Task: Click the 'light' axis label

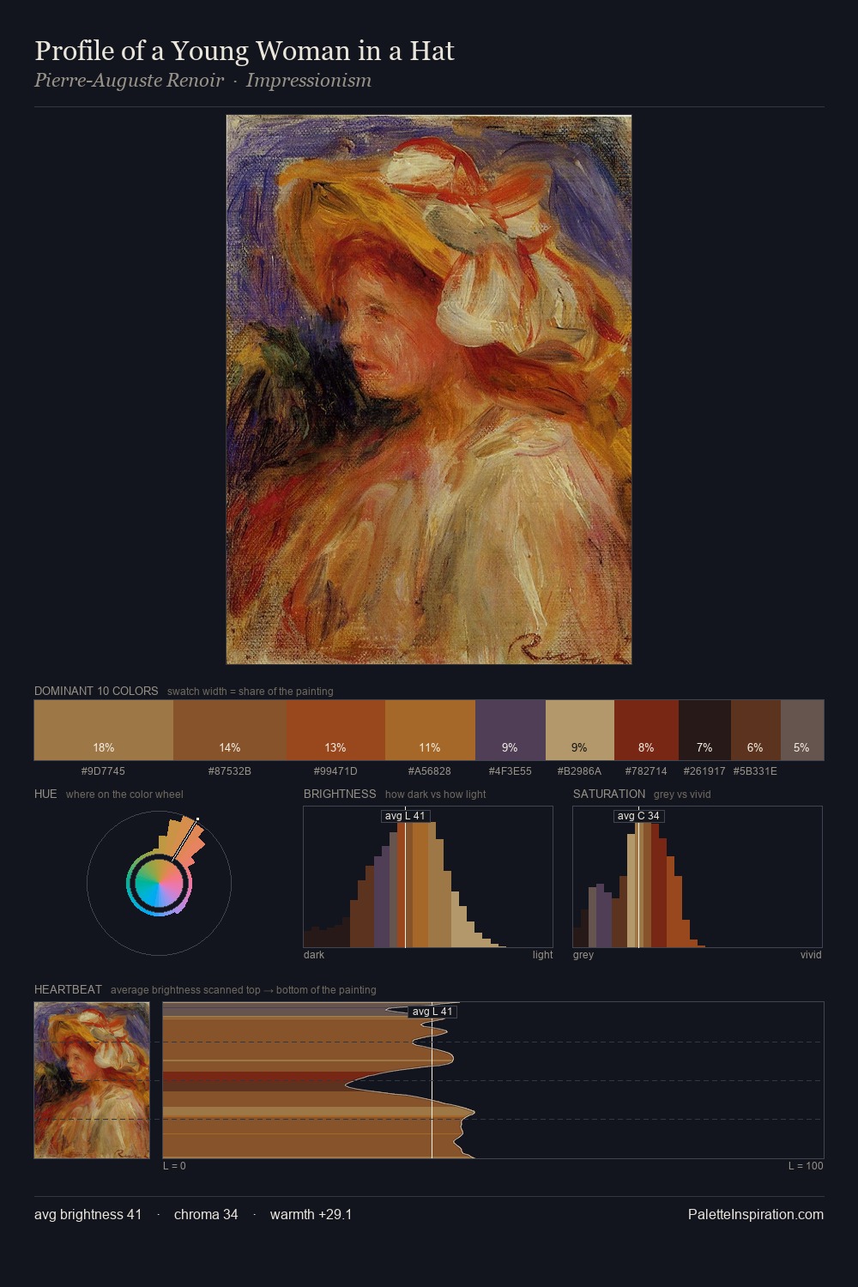Action: pyautogui.click(x=542, y=955)
